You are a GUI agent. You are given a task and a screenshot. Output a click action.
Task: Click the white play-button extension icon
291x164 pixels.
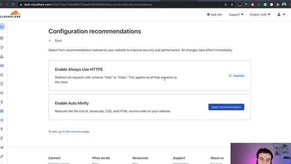pyautogui.click(x=271, y=5)
